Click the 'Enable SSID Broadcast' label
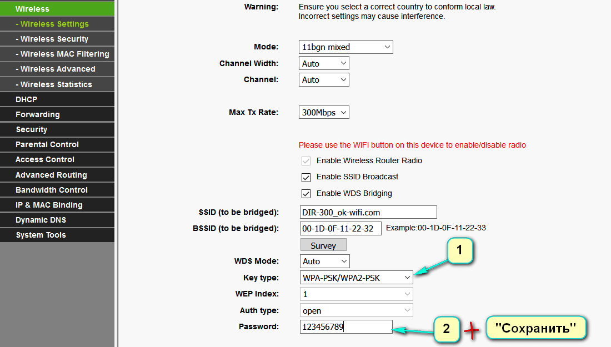Image resolution: width=611 pixels, height=347 pixels. pos(357,177)
